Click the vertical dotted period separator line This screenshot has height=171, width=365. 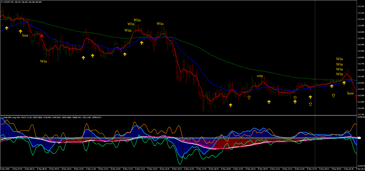315,56
